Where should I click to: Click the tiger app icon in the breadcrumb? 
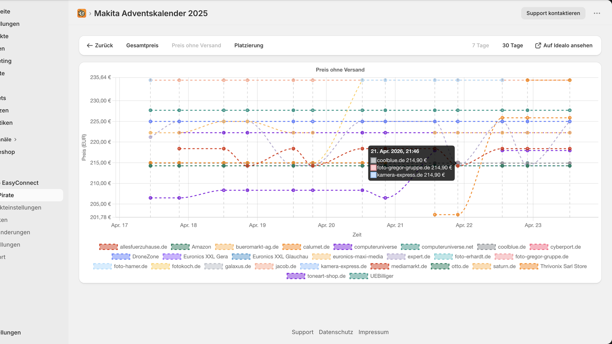pos(81,13)
